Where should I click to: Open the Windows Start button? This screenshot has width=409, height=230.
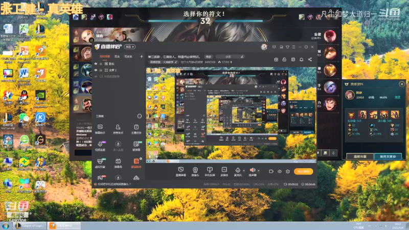pyautogui.click(x=6, y=226)
